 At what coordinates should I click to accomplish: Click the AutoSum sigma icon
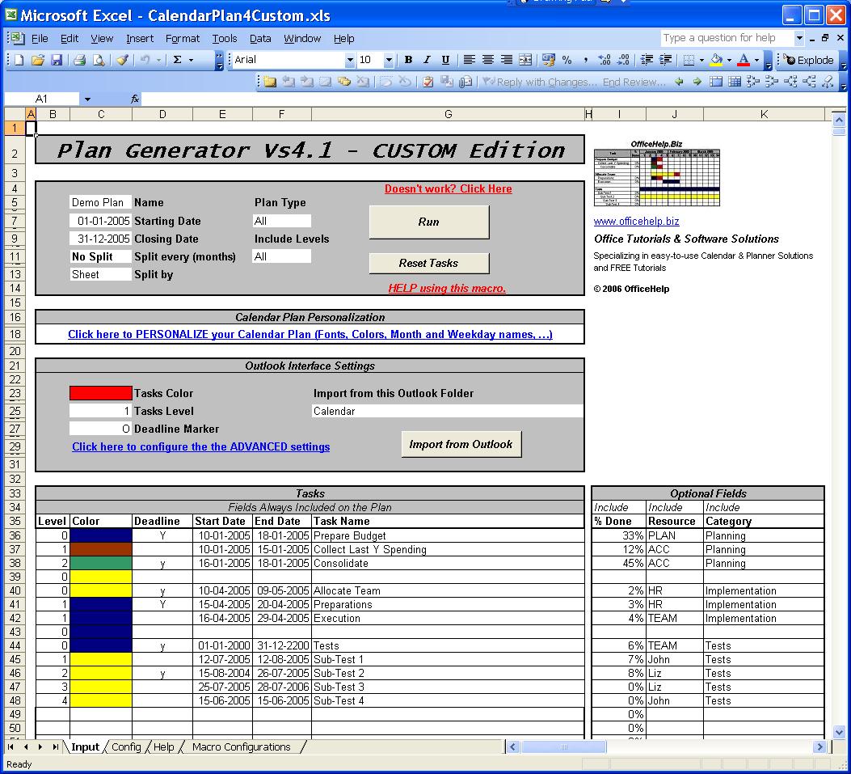click(x=177, y=60)
